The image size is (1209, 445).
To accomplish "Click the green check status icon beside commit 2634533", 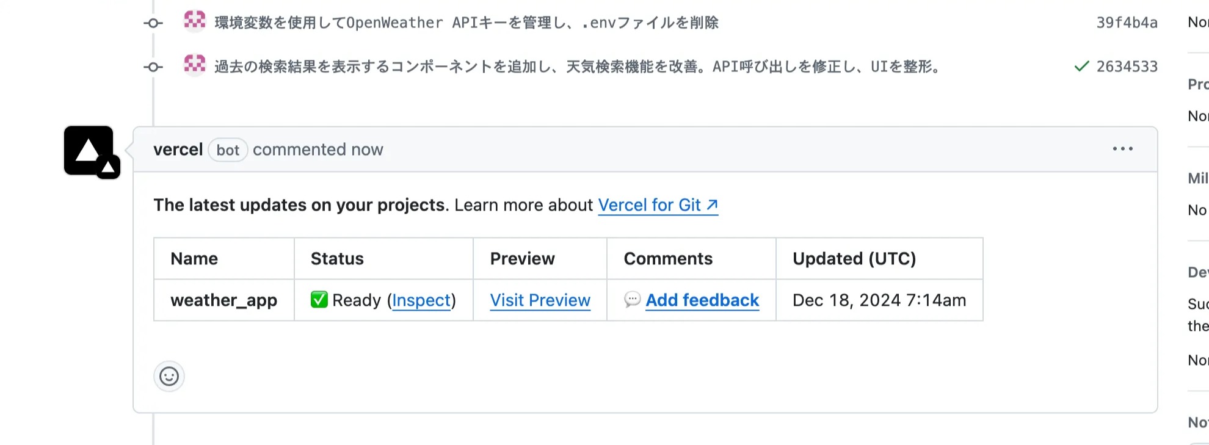I will tap(1081, 67).
